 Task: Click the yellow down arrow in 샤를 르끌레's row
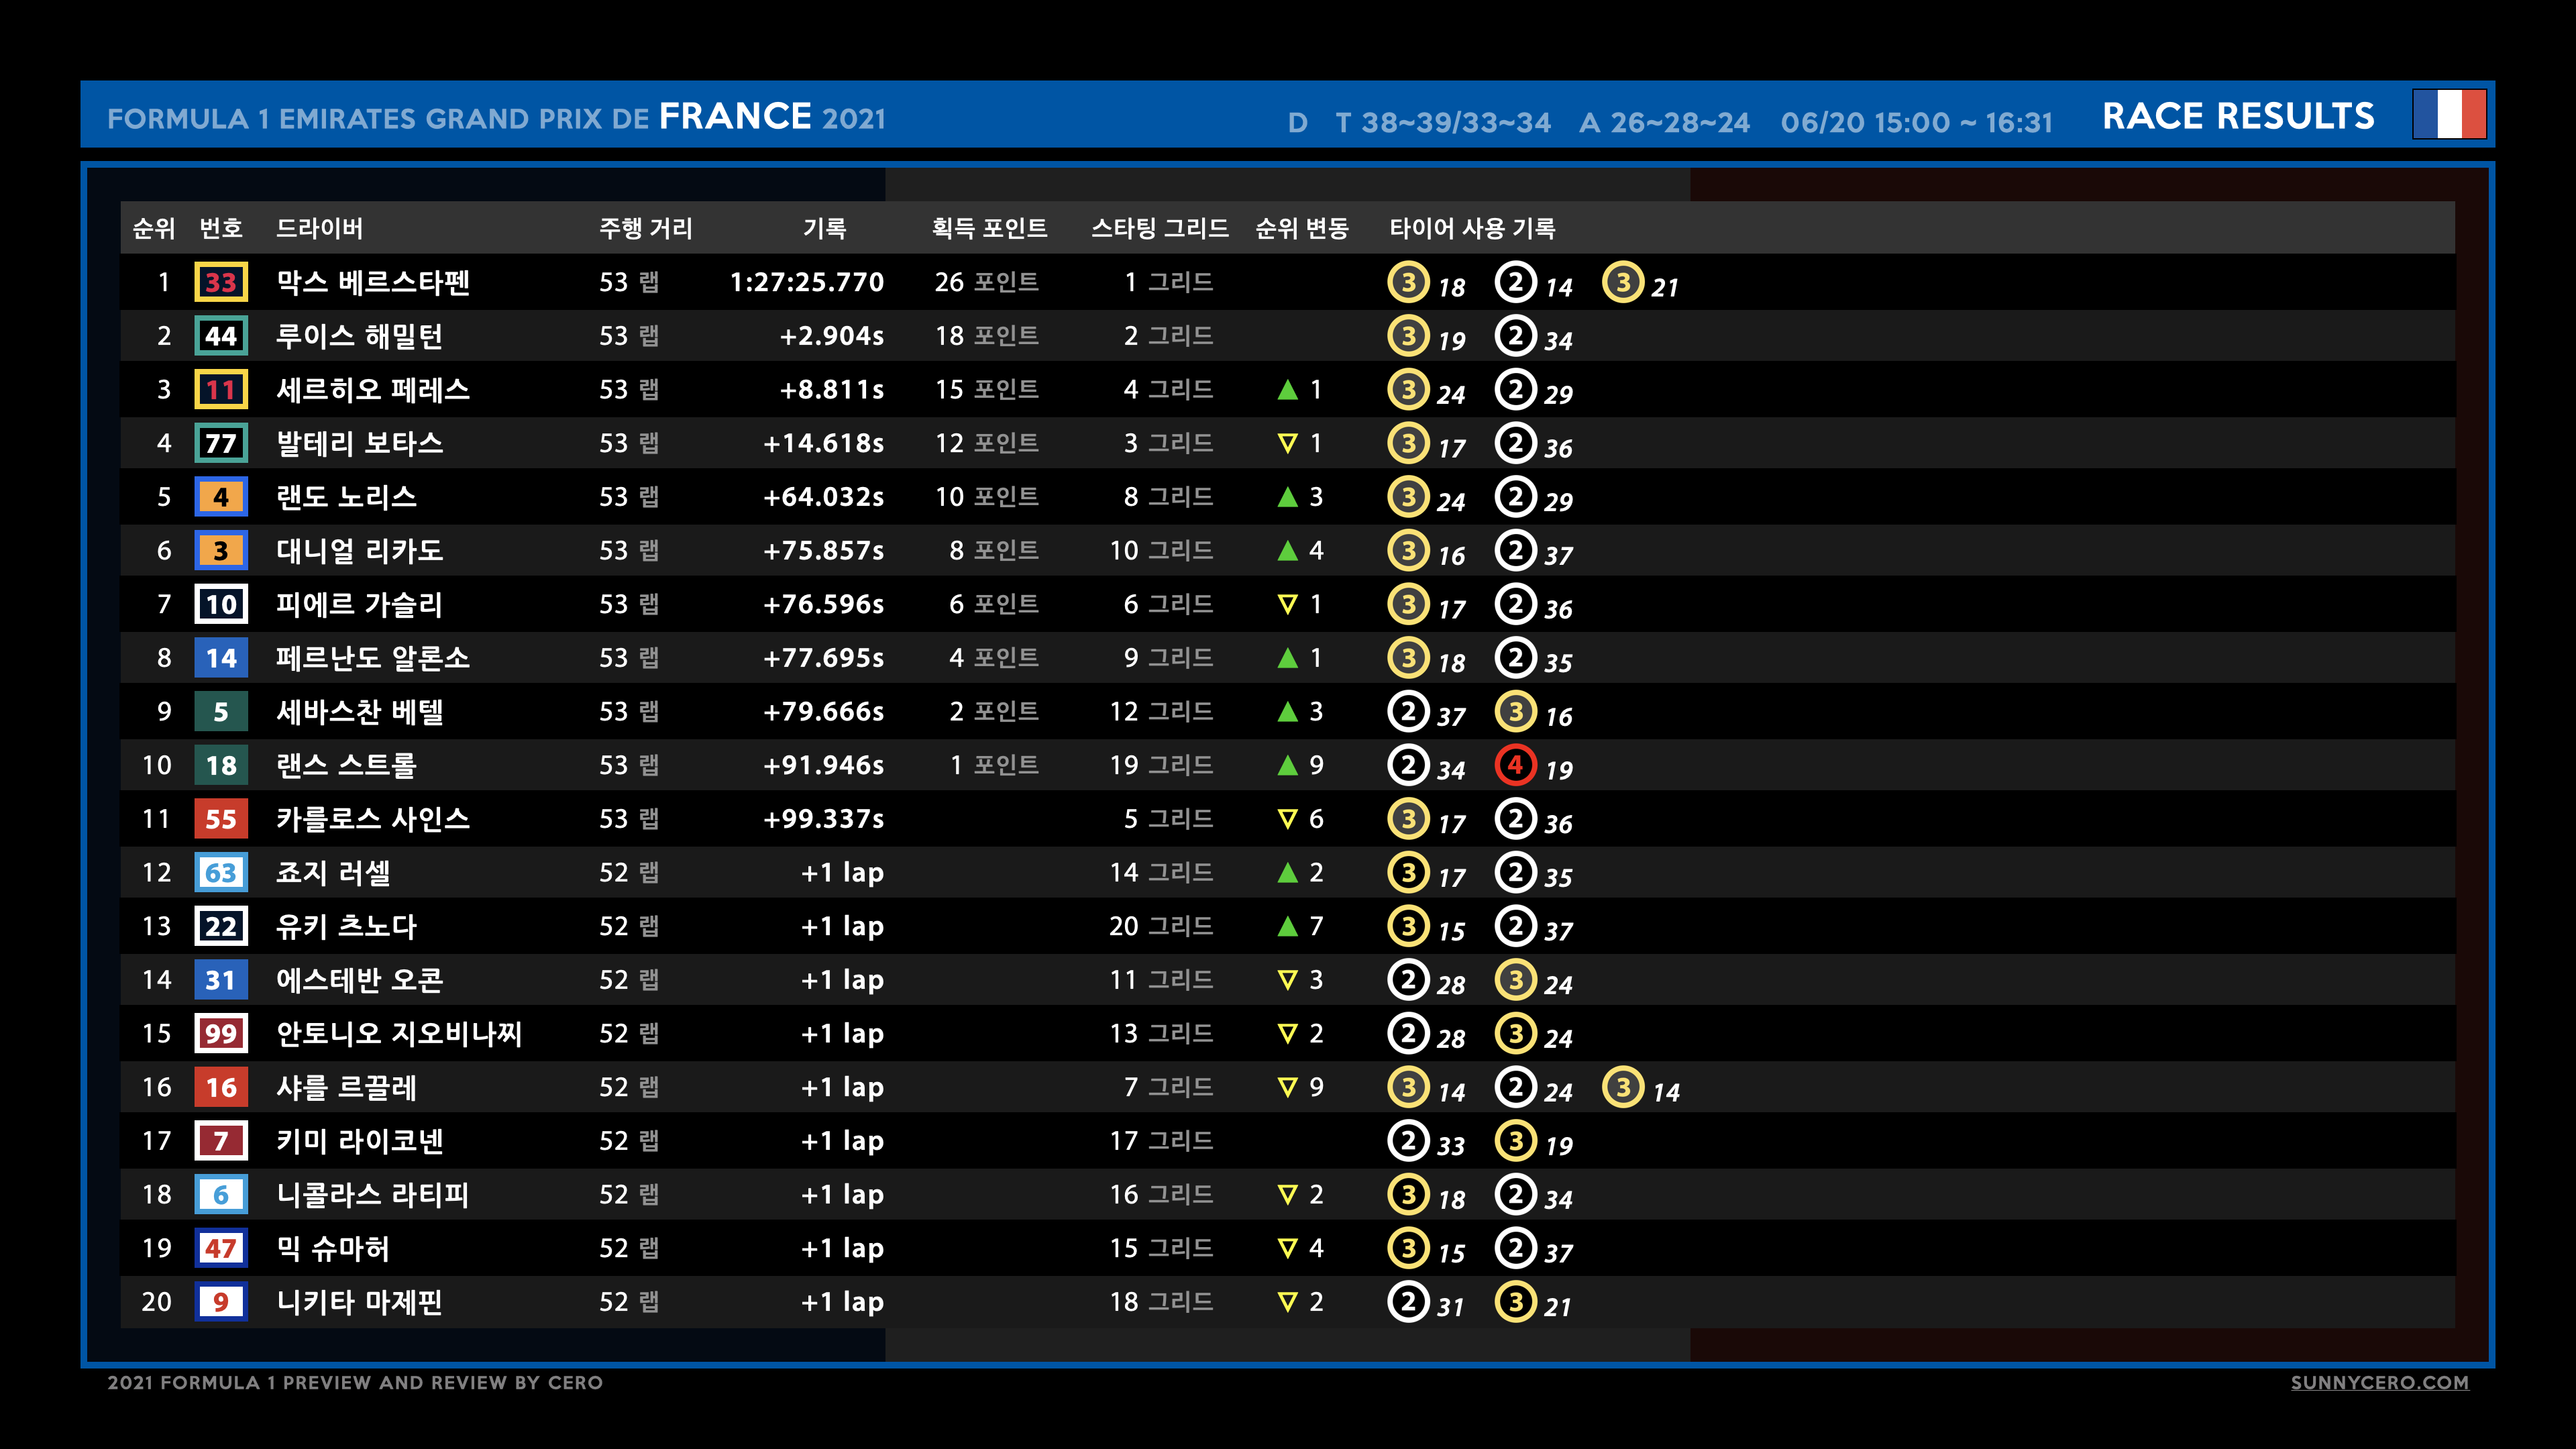pyautogui.click(x=1288, y=1087)
